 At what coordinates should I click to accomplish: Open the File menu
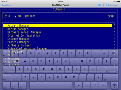tap(7, 16)
